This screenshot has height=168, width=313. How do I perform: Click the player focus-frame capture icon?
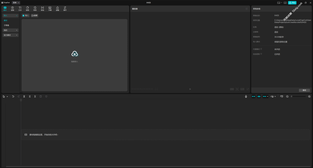coord(237,89)
